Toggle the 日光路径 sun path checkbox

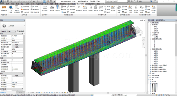point(13,56)
